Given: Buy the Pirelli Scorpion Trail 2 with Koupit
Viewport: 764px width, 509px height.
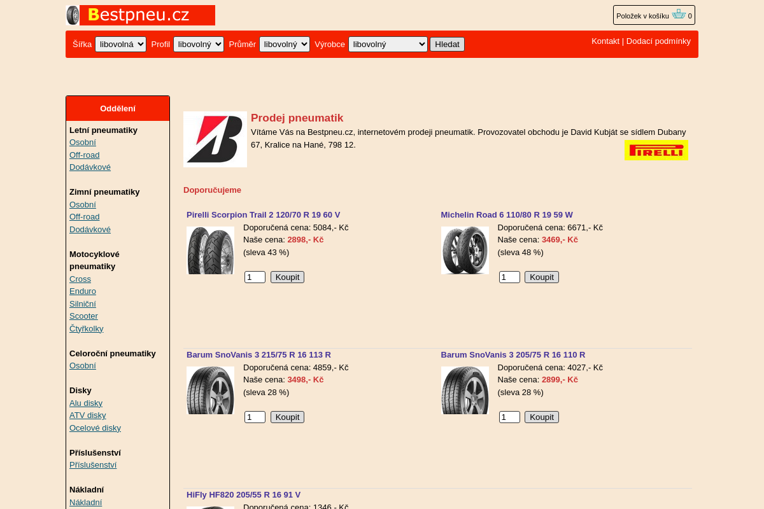Looking at the screenshot, I should [x=287, y=277].
